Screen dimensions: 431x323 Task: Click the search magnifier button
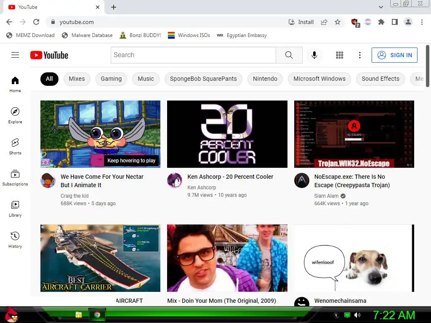click(x=289, y=55)
